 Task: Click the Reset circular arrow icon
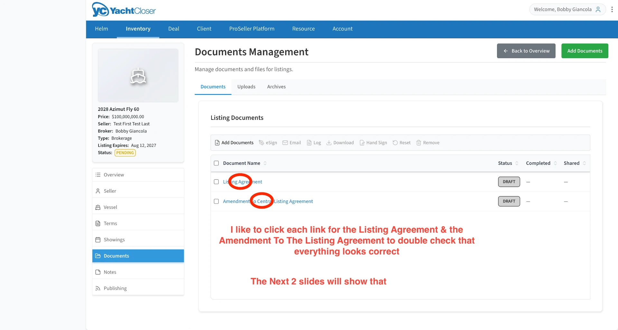pyautogui.click(x=395, y=143)
